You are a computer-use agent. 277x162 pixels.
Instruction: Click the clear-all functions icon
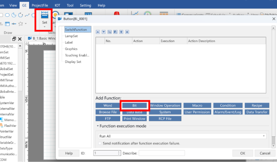click(x=127, y=32)
